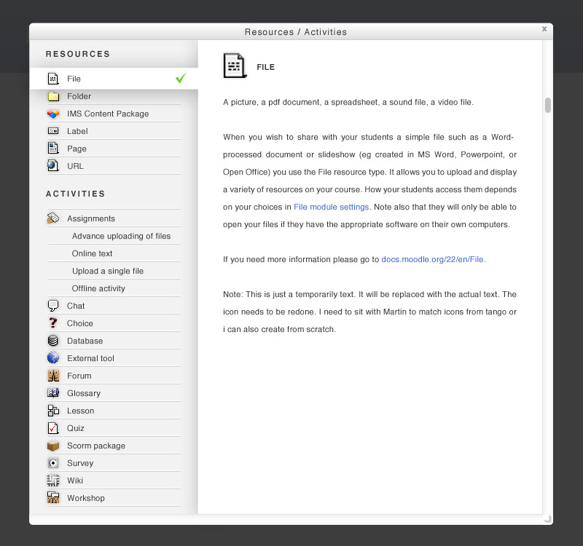This screenshot has height=546, width=583.
Task: Select the Folder resource
Action: (114, 96)
